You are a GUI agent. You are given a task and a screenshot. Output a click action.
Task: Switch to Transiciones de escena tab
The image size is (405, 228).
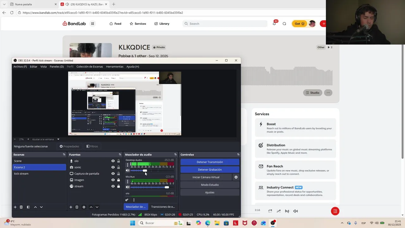[x=163, y=207]
